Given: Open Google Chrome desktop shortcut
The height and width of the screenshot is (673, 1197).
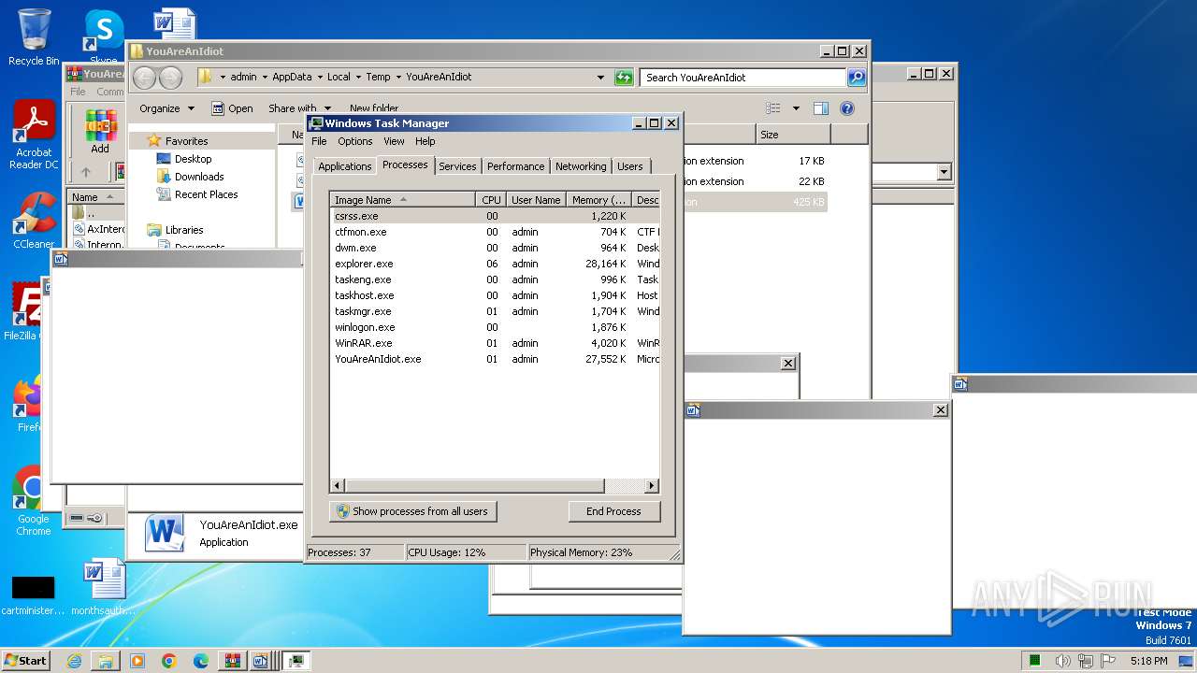Looking at the screenshot, I should (33, 501).
